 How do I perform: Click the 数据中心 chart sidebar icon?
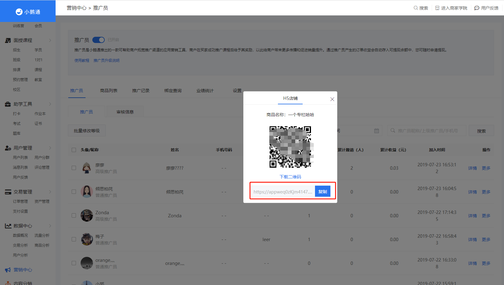8,226
